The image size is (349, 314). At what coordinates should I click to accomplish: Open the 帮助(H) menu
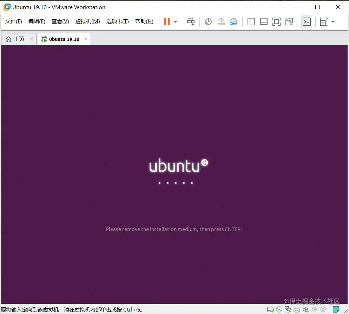[144, 21]
